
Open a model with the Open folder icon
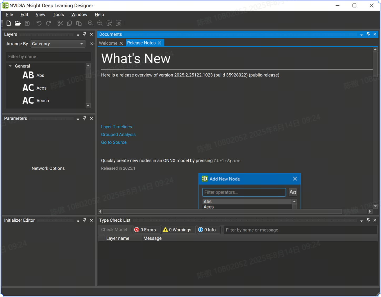pos(18,23)
